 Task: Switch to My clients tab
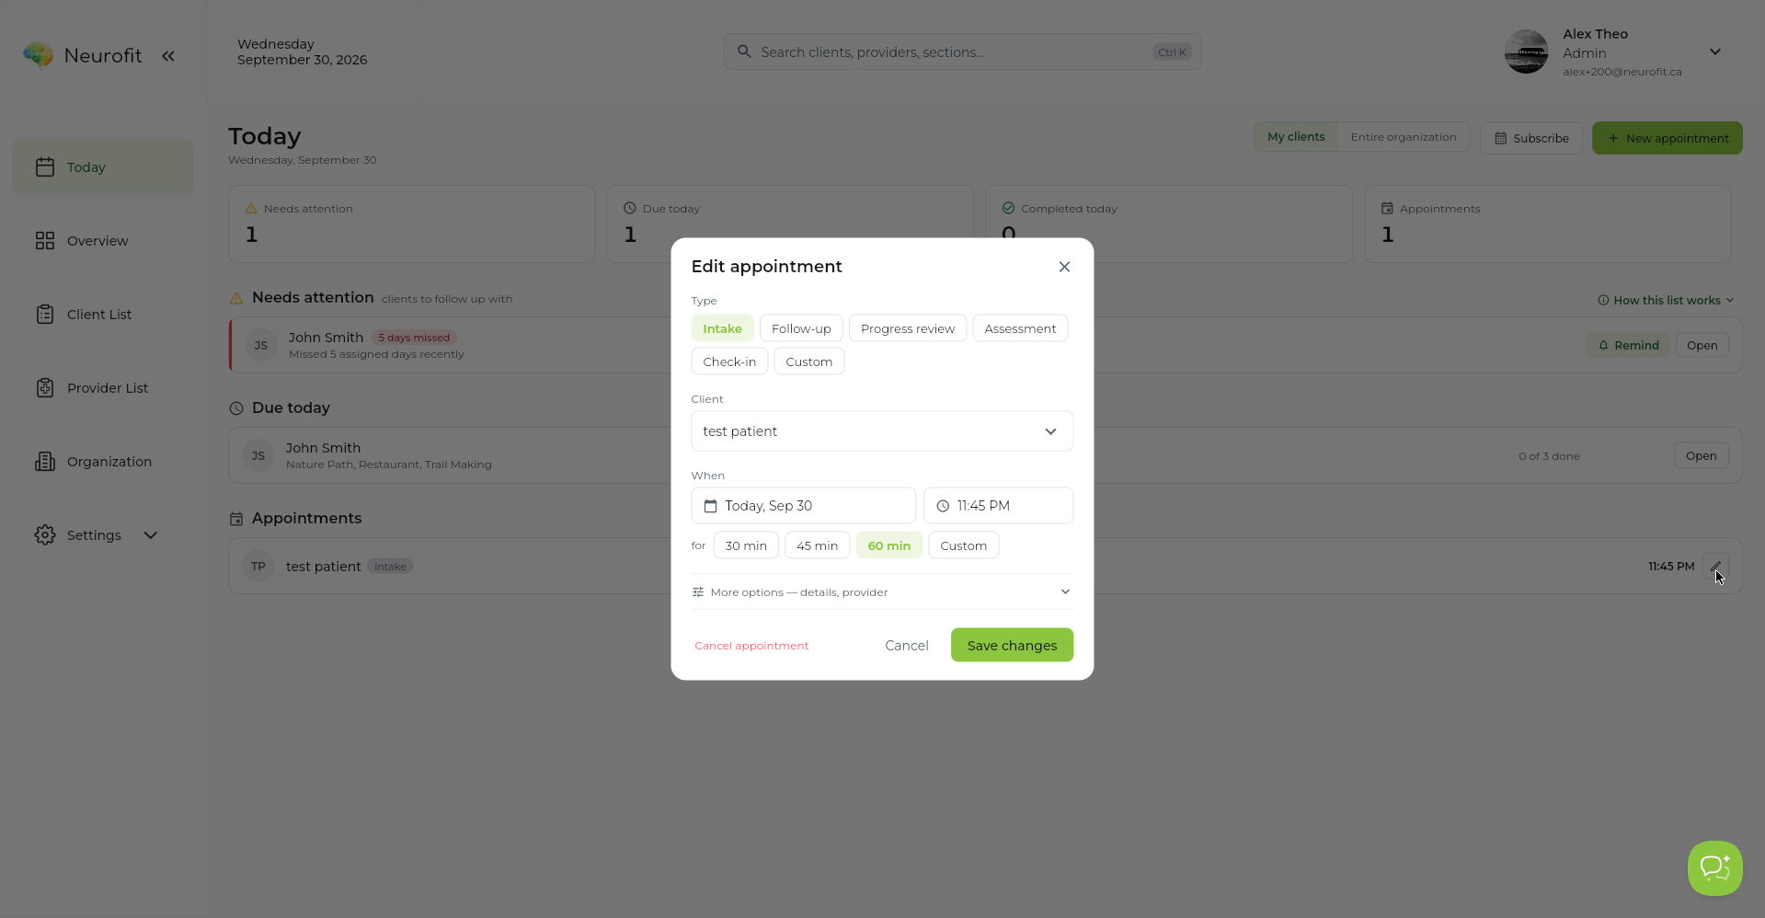pyautogui.click(x=1296, y=137)
